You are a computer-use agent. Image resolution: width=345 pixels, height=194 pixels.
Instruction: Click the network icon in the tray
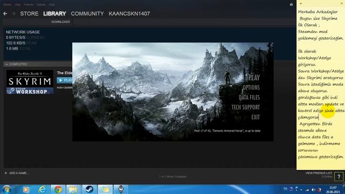tap(307, 190)
